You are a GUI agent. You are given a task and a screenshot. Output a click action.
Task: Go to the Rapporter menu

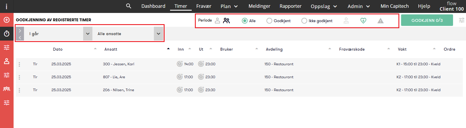click(290, 6)
